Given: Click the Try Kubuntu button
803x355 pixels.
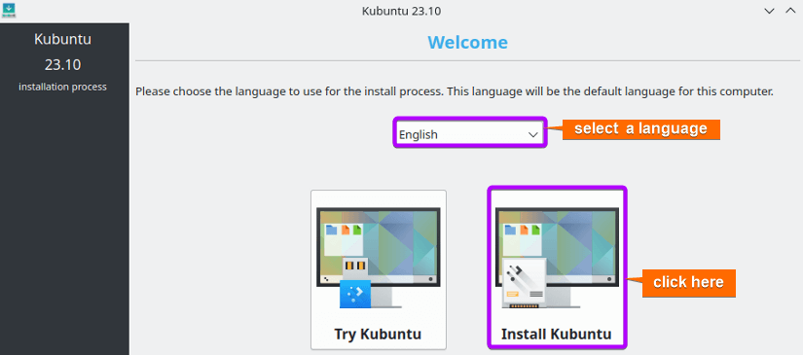Looking at the screenshot, I should 379,269.
